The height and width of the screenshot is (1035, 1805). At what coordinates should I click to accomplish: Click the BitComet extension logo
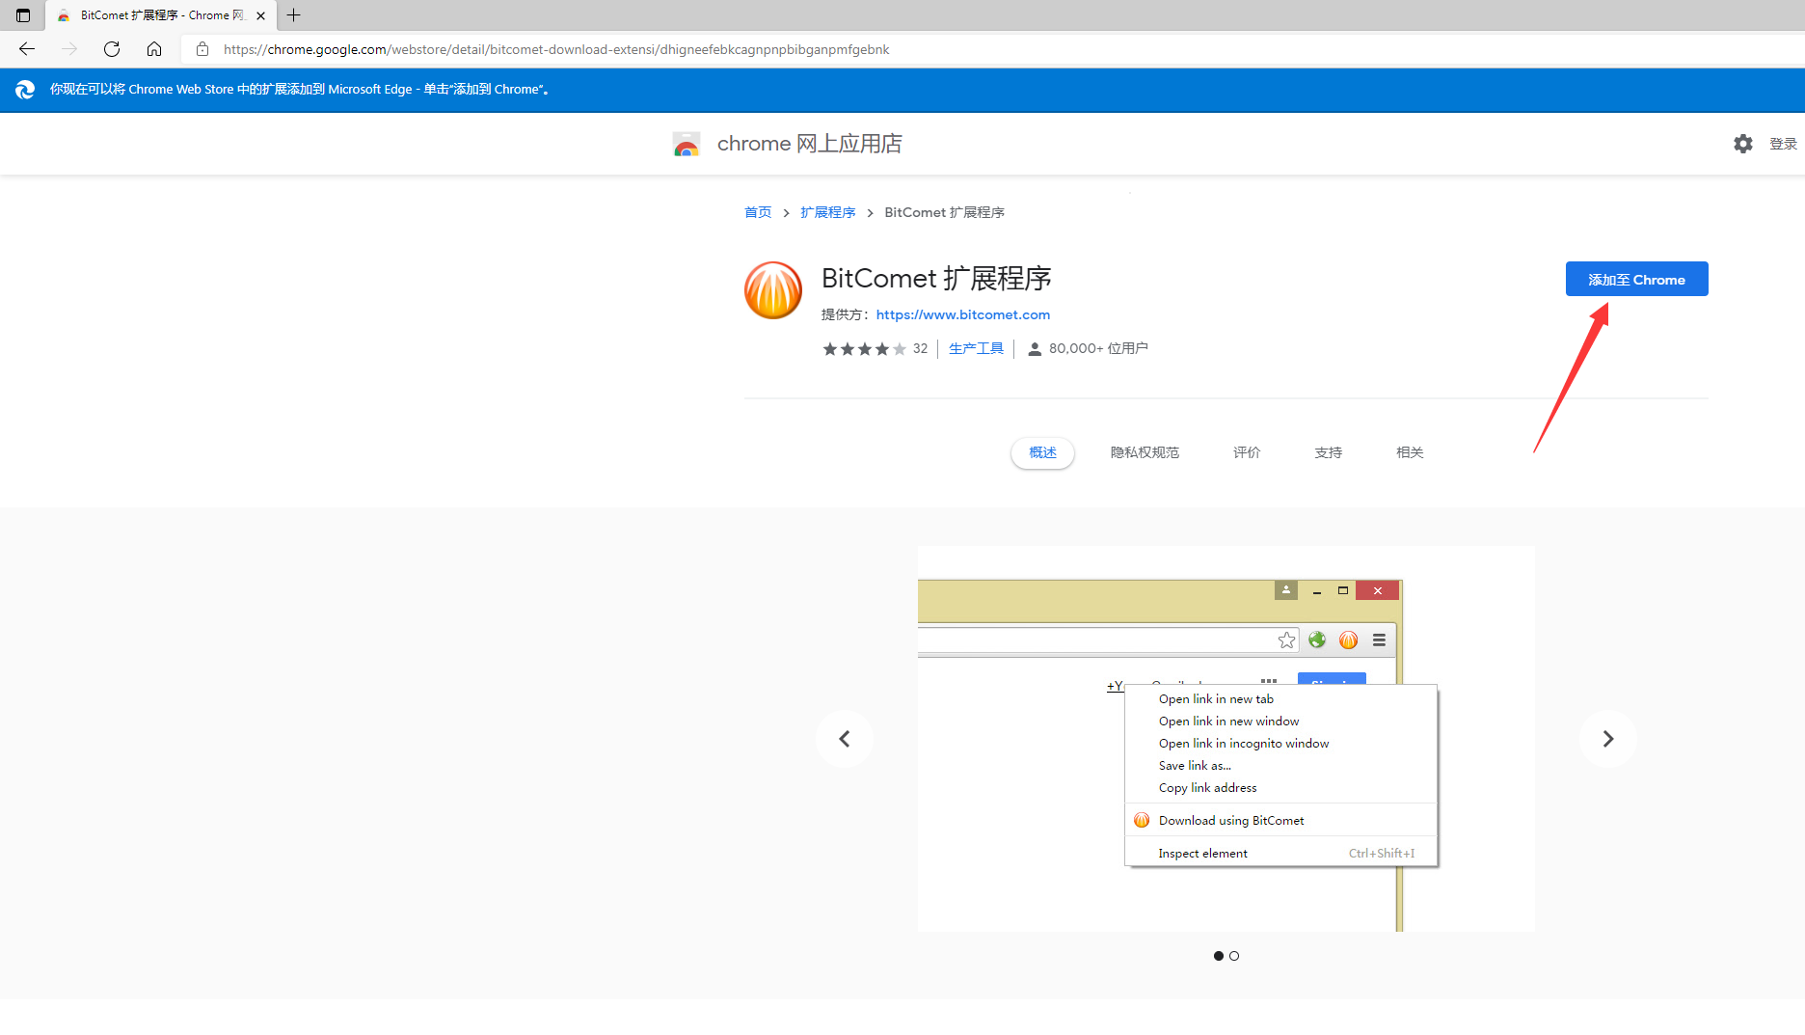tap(772, 290)
